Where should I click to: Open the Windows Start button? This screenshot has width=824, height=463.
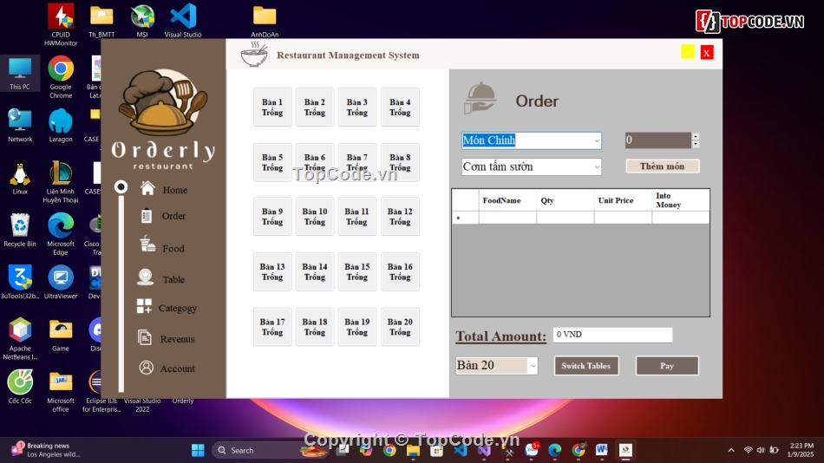pyautogui.click(x=198, y=450)
